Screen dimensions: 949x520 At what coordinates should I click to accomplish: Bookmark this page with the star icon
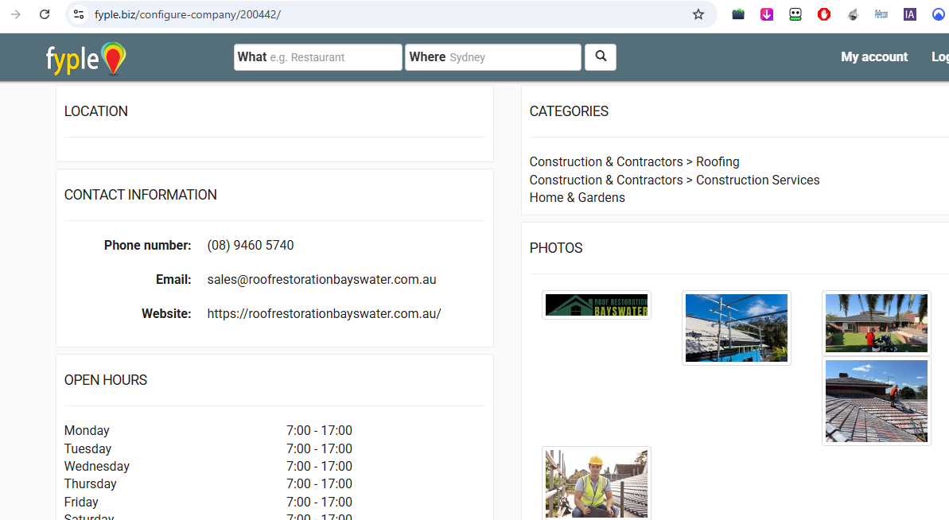pyautogui.click(x=698, y=14)
